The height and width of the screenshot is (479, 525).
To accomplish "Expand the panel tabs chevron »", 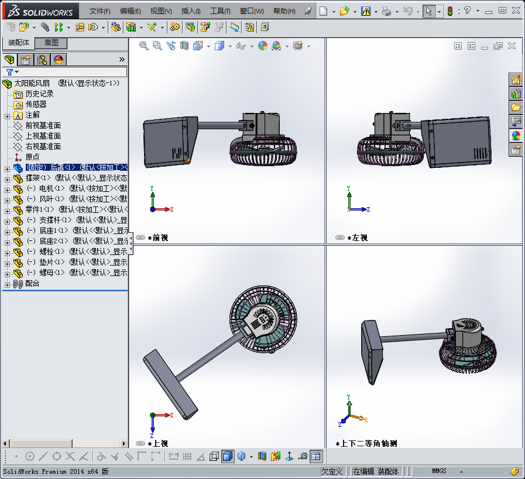I will click(x=122, y=60).
